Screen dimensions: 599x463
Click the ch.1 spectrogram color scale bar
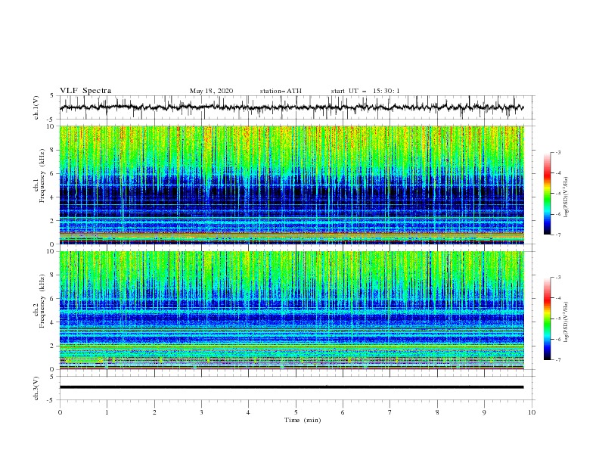coord(547,194)
